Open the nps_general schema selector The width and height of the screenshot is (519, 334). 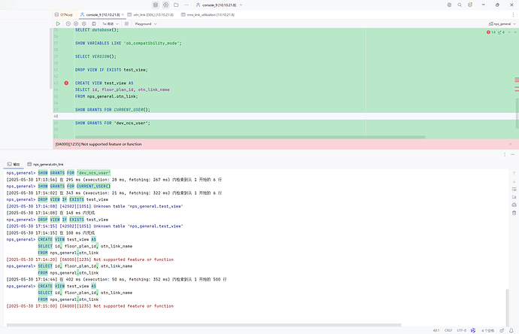coord(502,24)
